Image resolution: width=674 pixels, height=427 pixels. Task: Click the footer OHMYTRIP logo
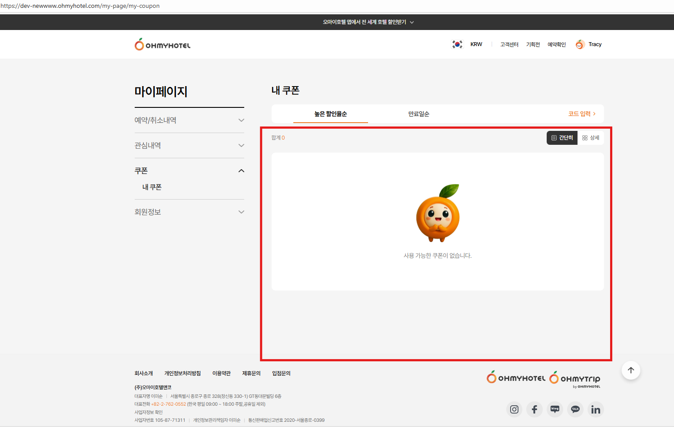575,379
